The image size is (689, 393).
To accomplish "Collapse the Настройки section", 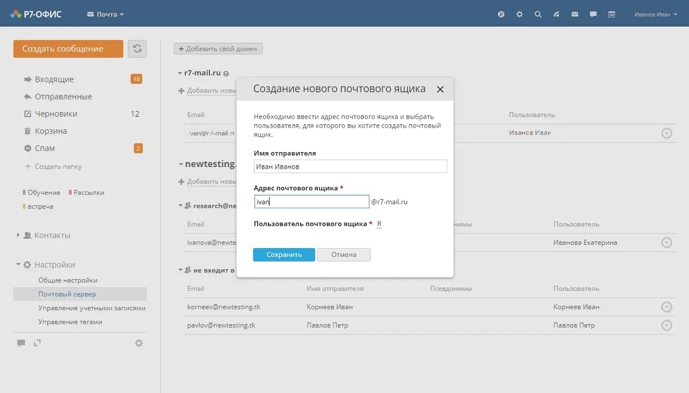I will point(54,265).
